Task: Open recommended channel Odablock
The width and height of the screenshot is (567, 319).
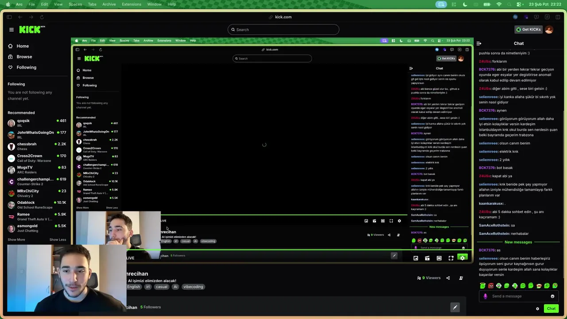Action: pos(37,205)
